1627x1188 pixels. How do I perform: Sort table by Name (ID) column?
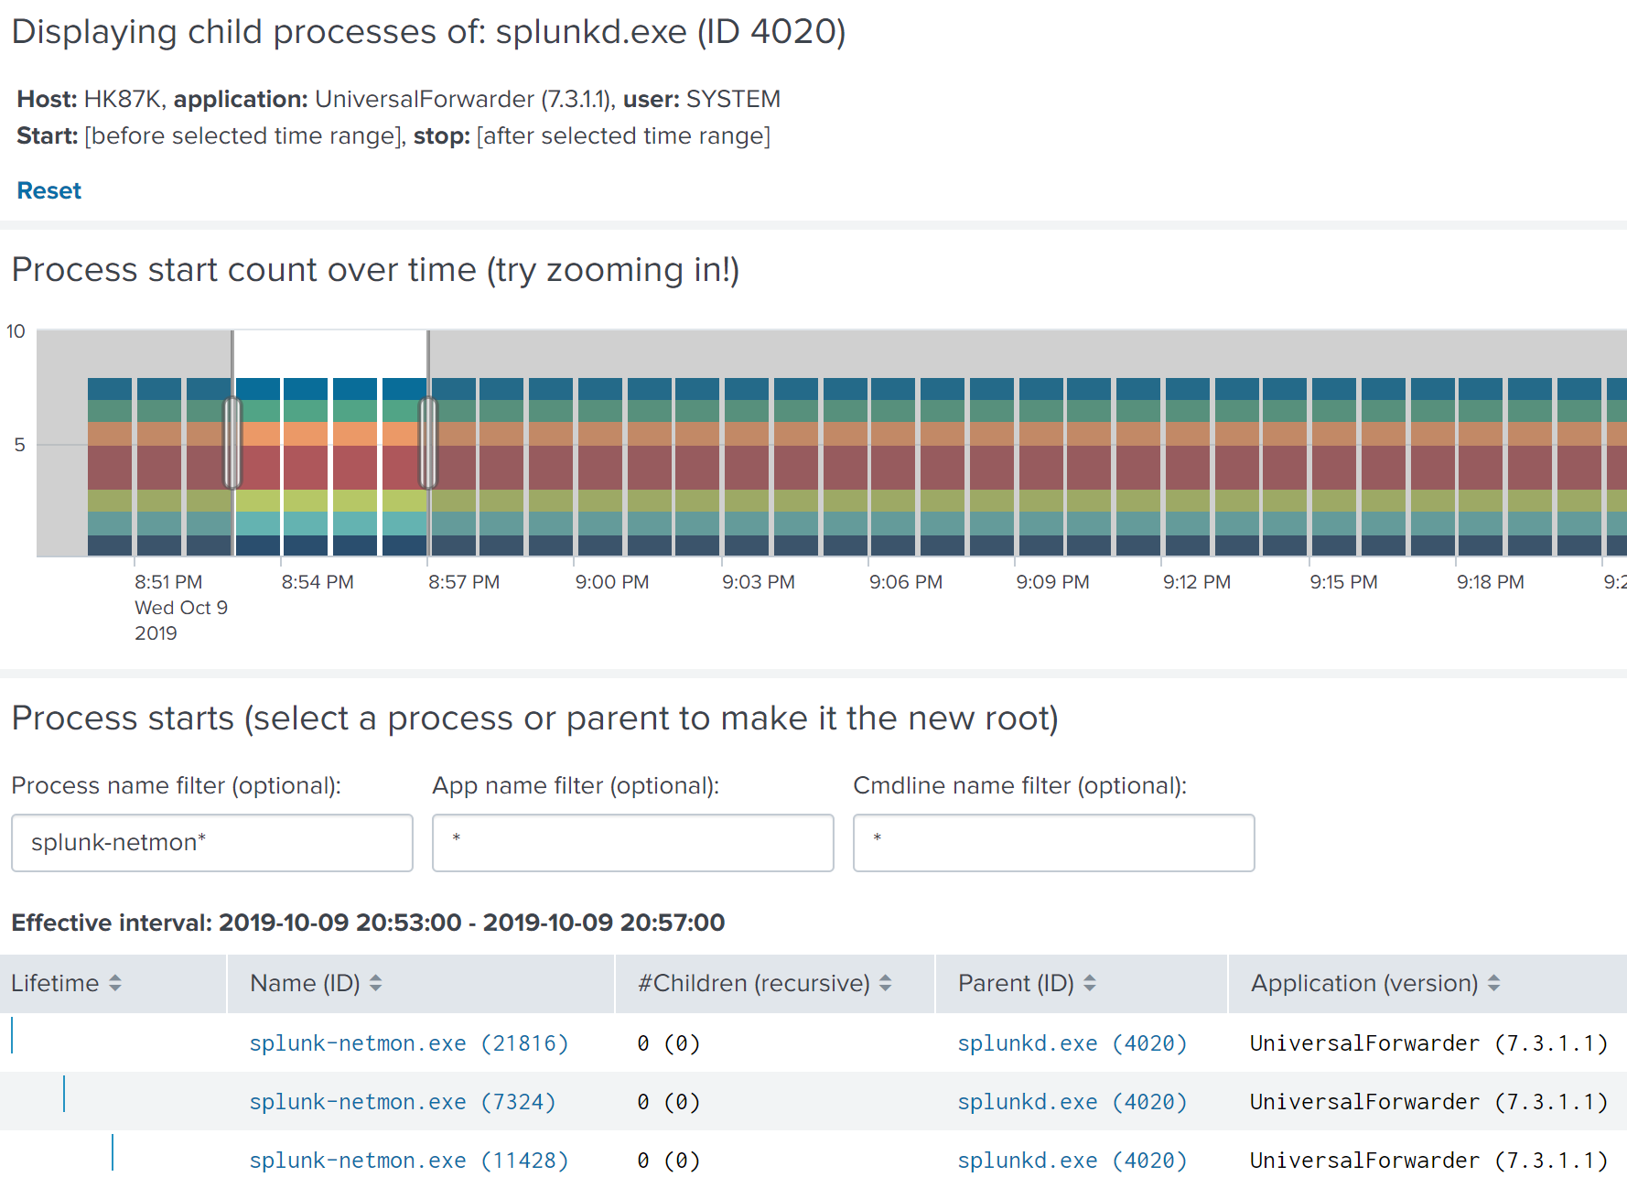[316, 983]
